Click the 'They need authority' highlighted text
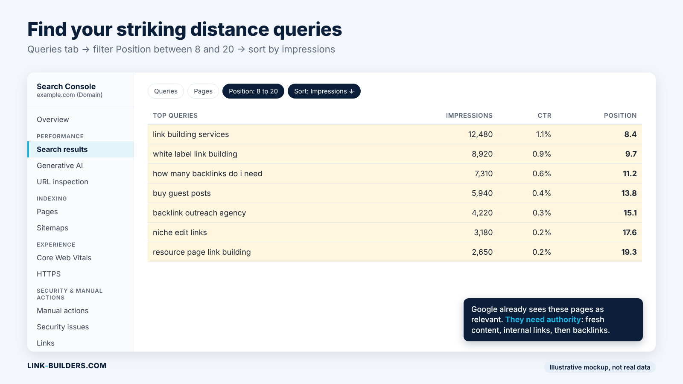This screenshot has height=384, width=683. click(543, 320)
